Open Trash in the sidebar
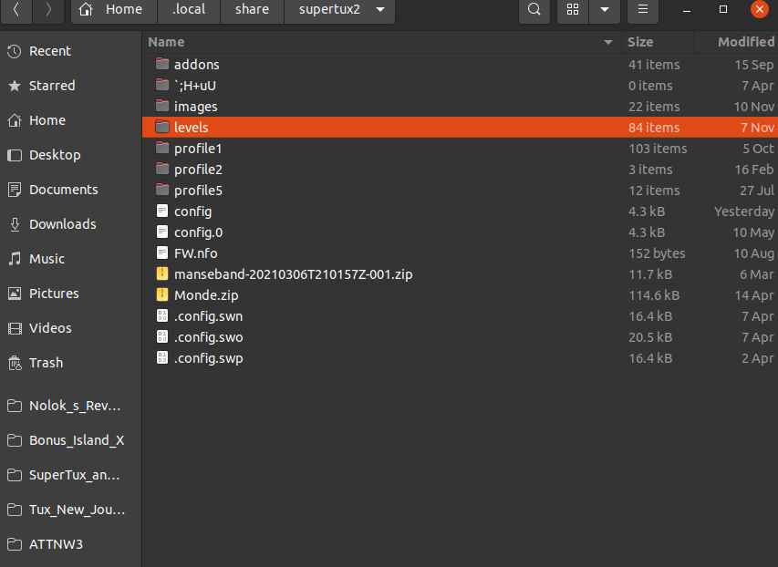The height and width of the screenshot is (567, 778). [46, 363]
